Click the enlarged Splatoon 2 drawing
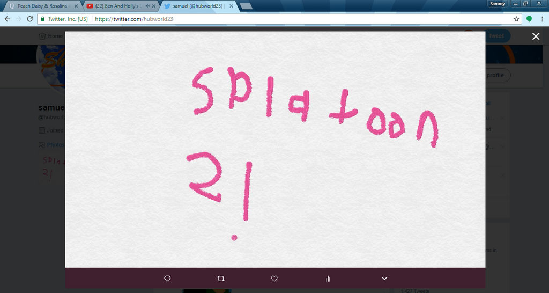 [x=275, y=150]
